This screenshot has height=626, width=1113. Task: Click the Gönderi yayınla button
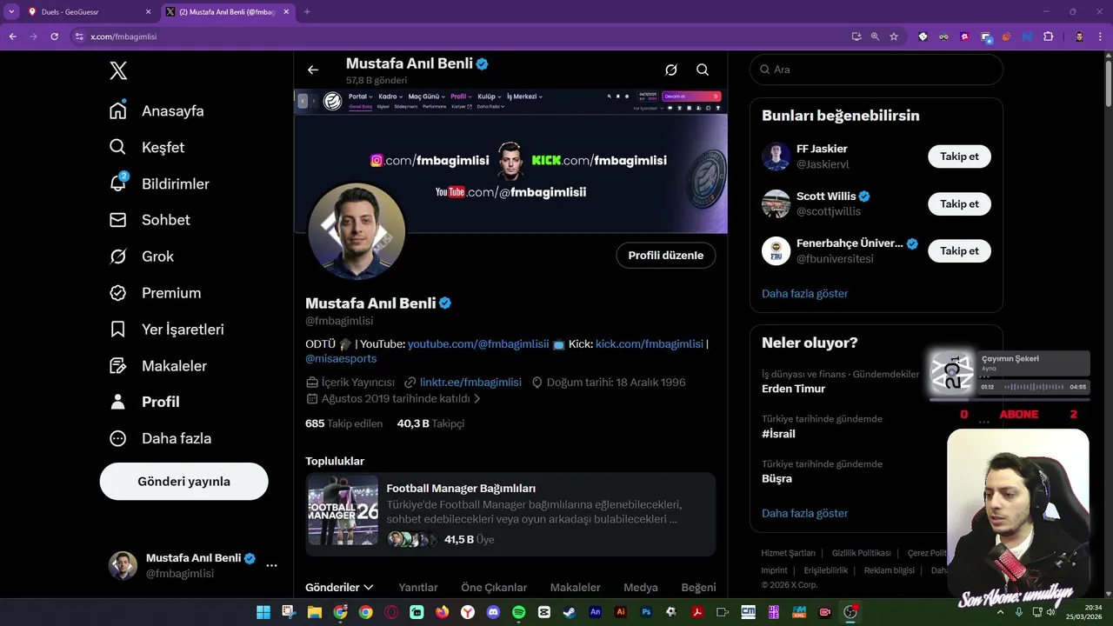[184, 481]
